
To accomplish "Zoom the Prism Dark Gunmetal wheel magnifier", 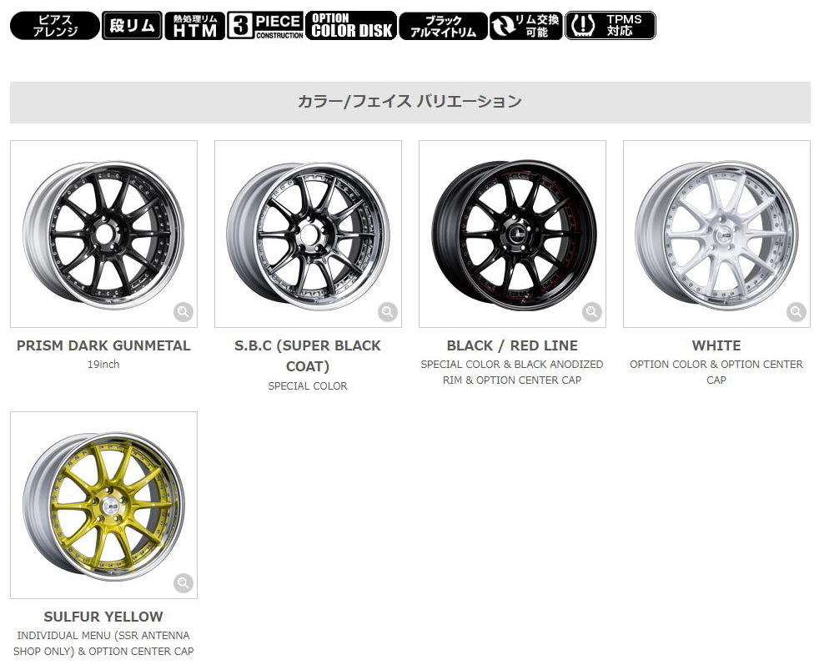I will click(x=183, y=312).
